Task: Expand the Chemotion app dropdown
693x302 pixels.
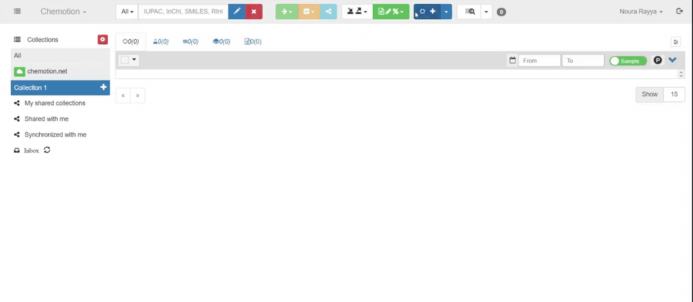Action: pyautogui.click(x=63, y=12)
